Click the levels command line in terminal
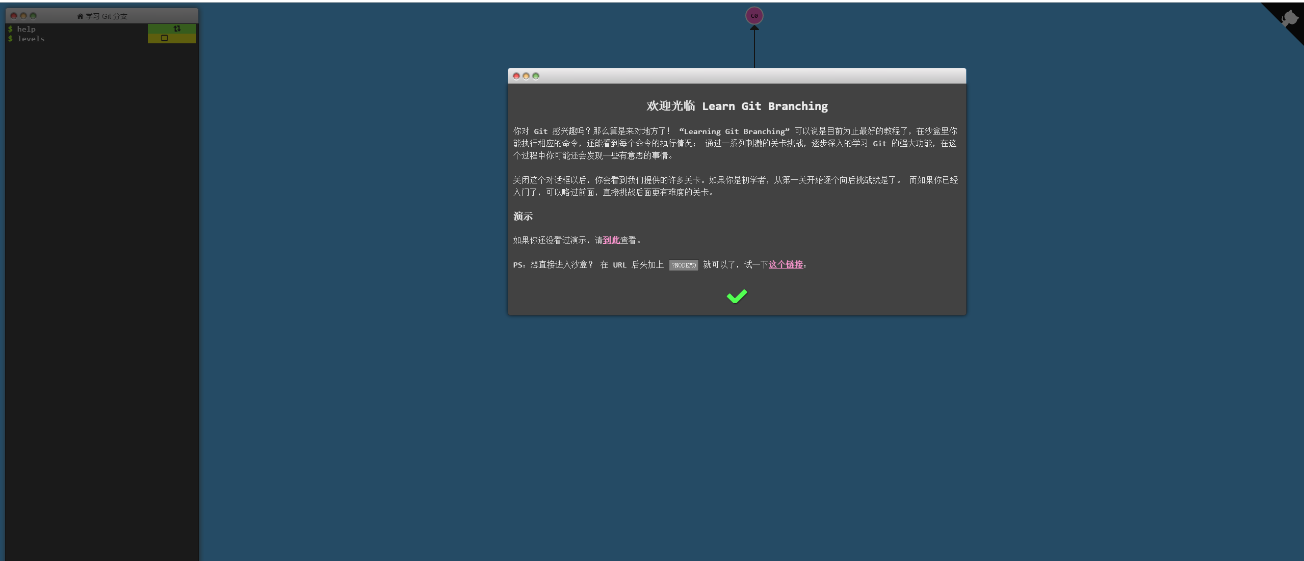The width and height of the screenshot is (1304, 561). 31,39
